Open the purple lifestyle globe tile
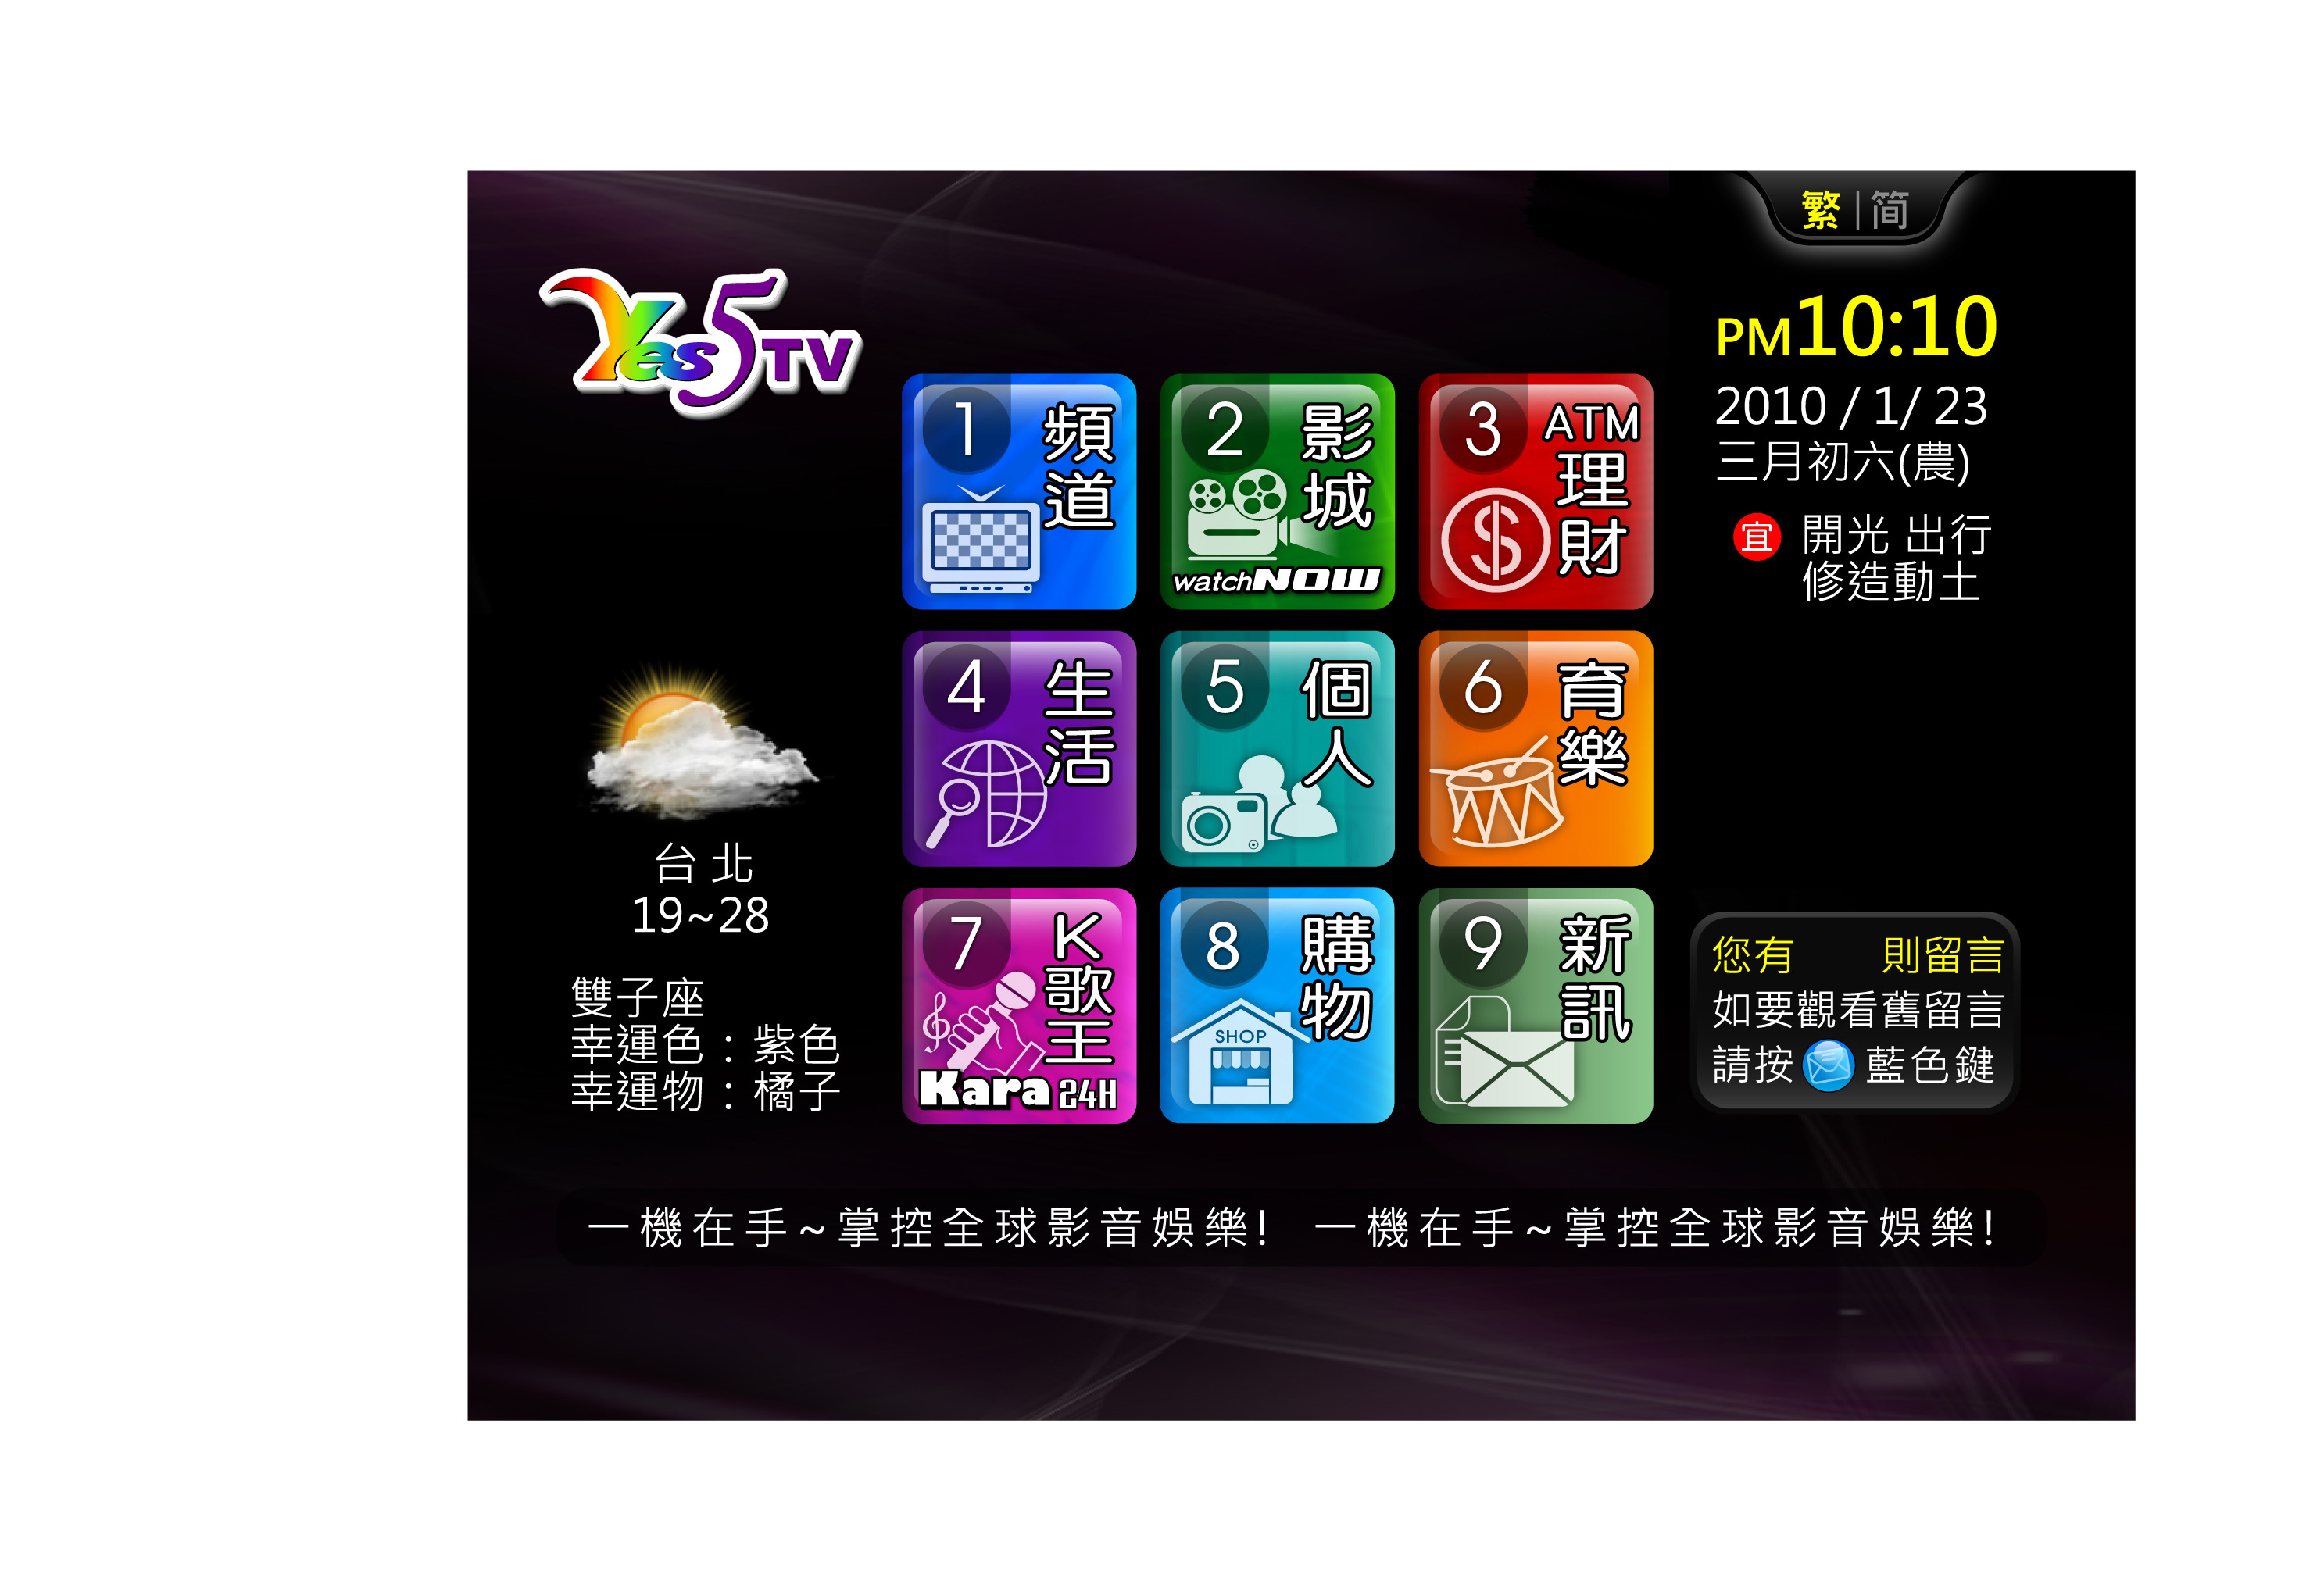 [x=1018, y=748]
